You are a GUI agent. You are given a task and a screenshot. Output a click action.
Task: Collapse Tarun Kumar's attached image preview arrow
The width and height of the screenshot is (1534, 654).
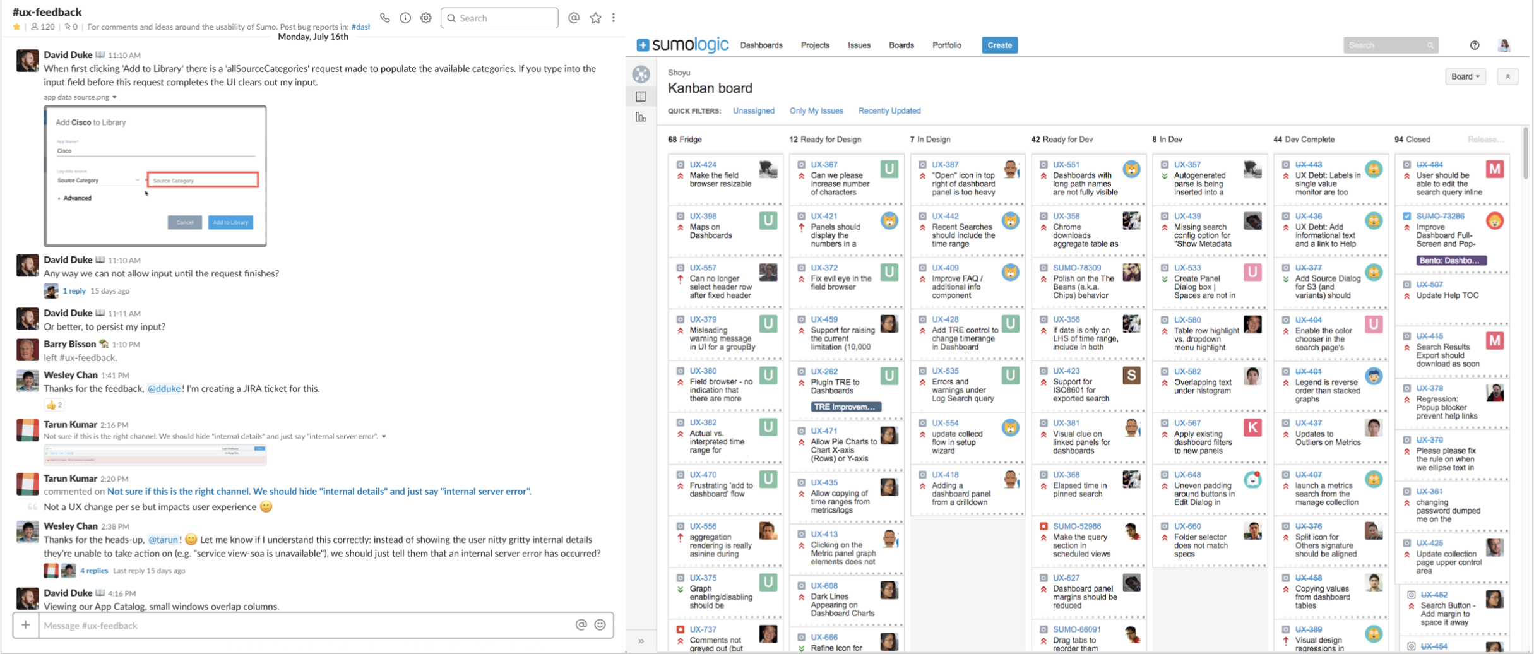[x=384, y=436]
